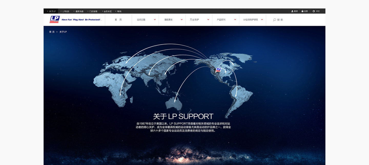
Task: Open the 产品系列 menu item
Action: pyautogui.click(x=221, y=20)
